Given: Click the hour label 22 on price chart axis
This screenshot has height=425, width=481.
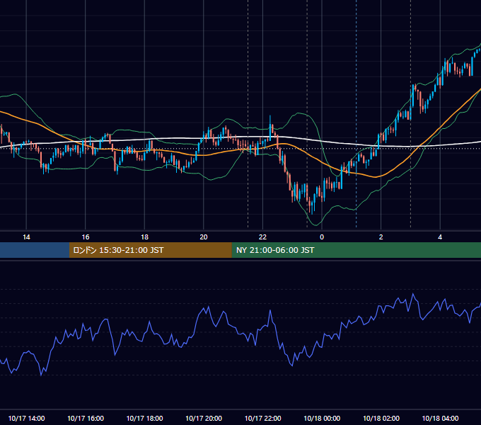Looking at the screenshot, I should 262,237.
